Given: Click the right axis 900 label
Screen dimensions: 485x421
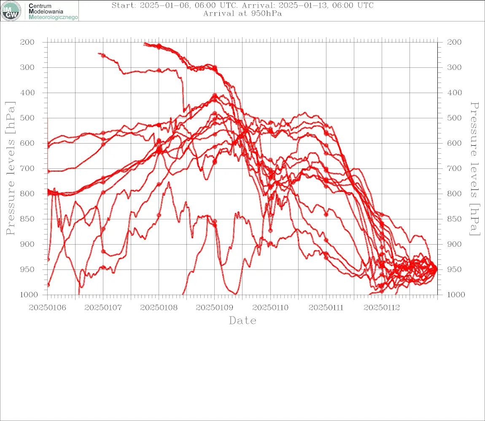Looking at the screenshot, I should [454, 244].
